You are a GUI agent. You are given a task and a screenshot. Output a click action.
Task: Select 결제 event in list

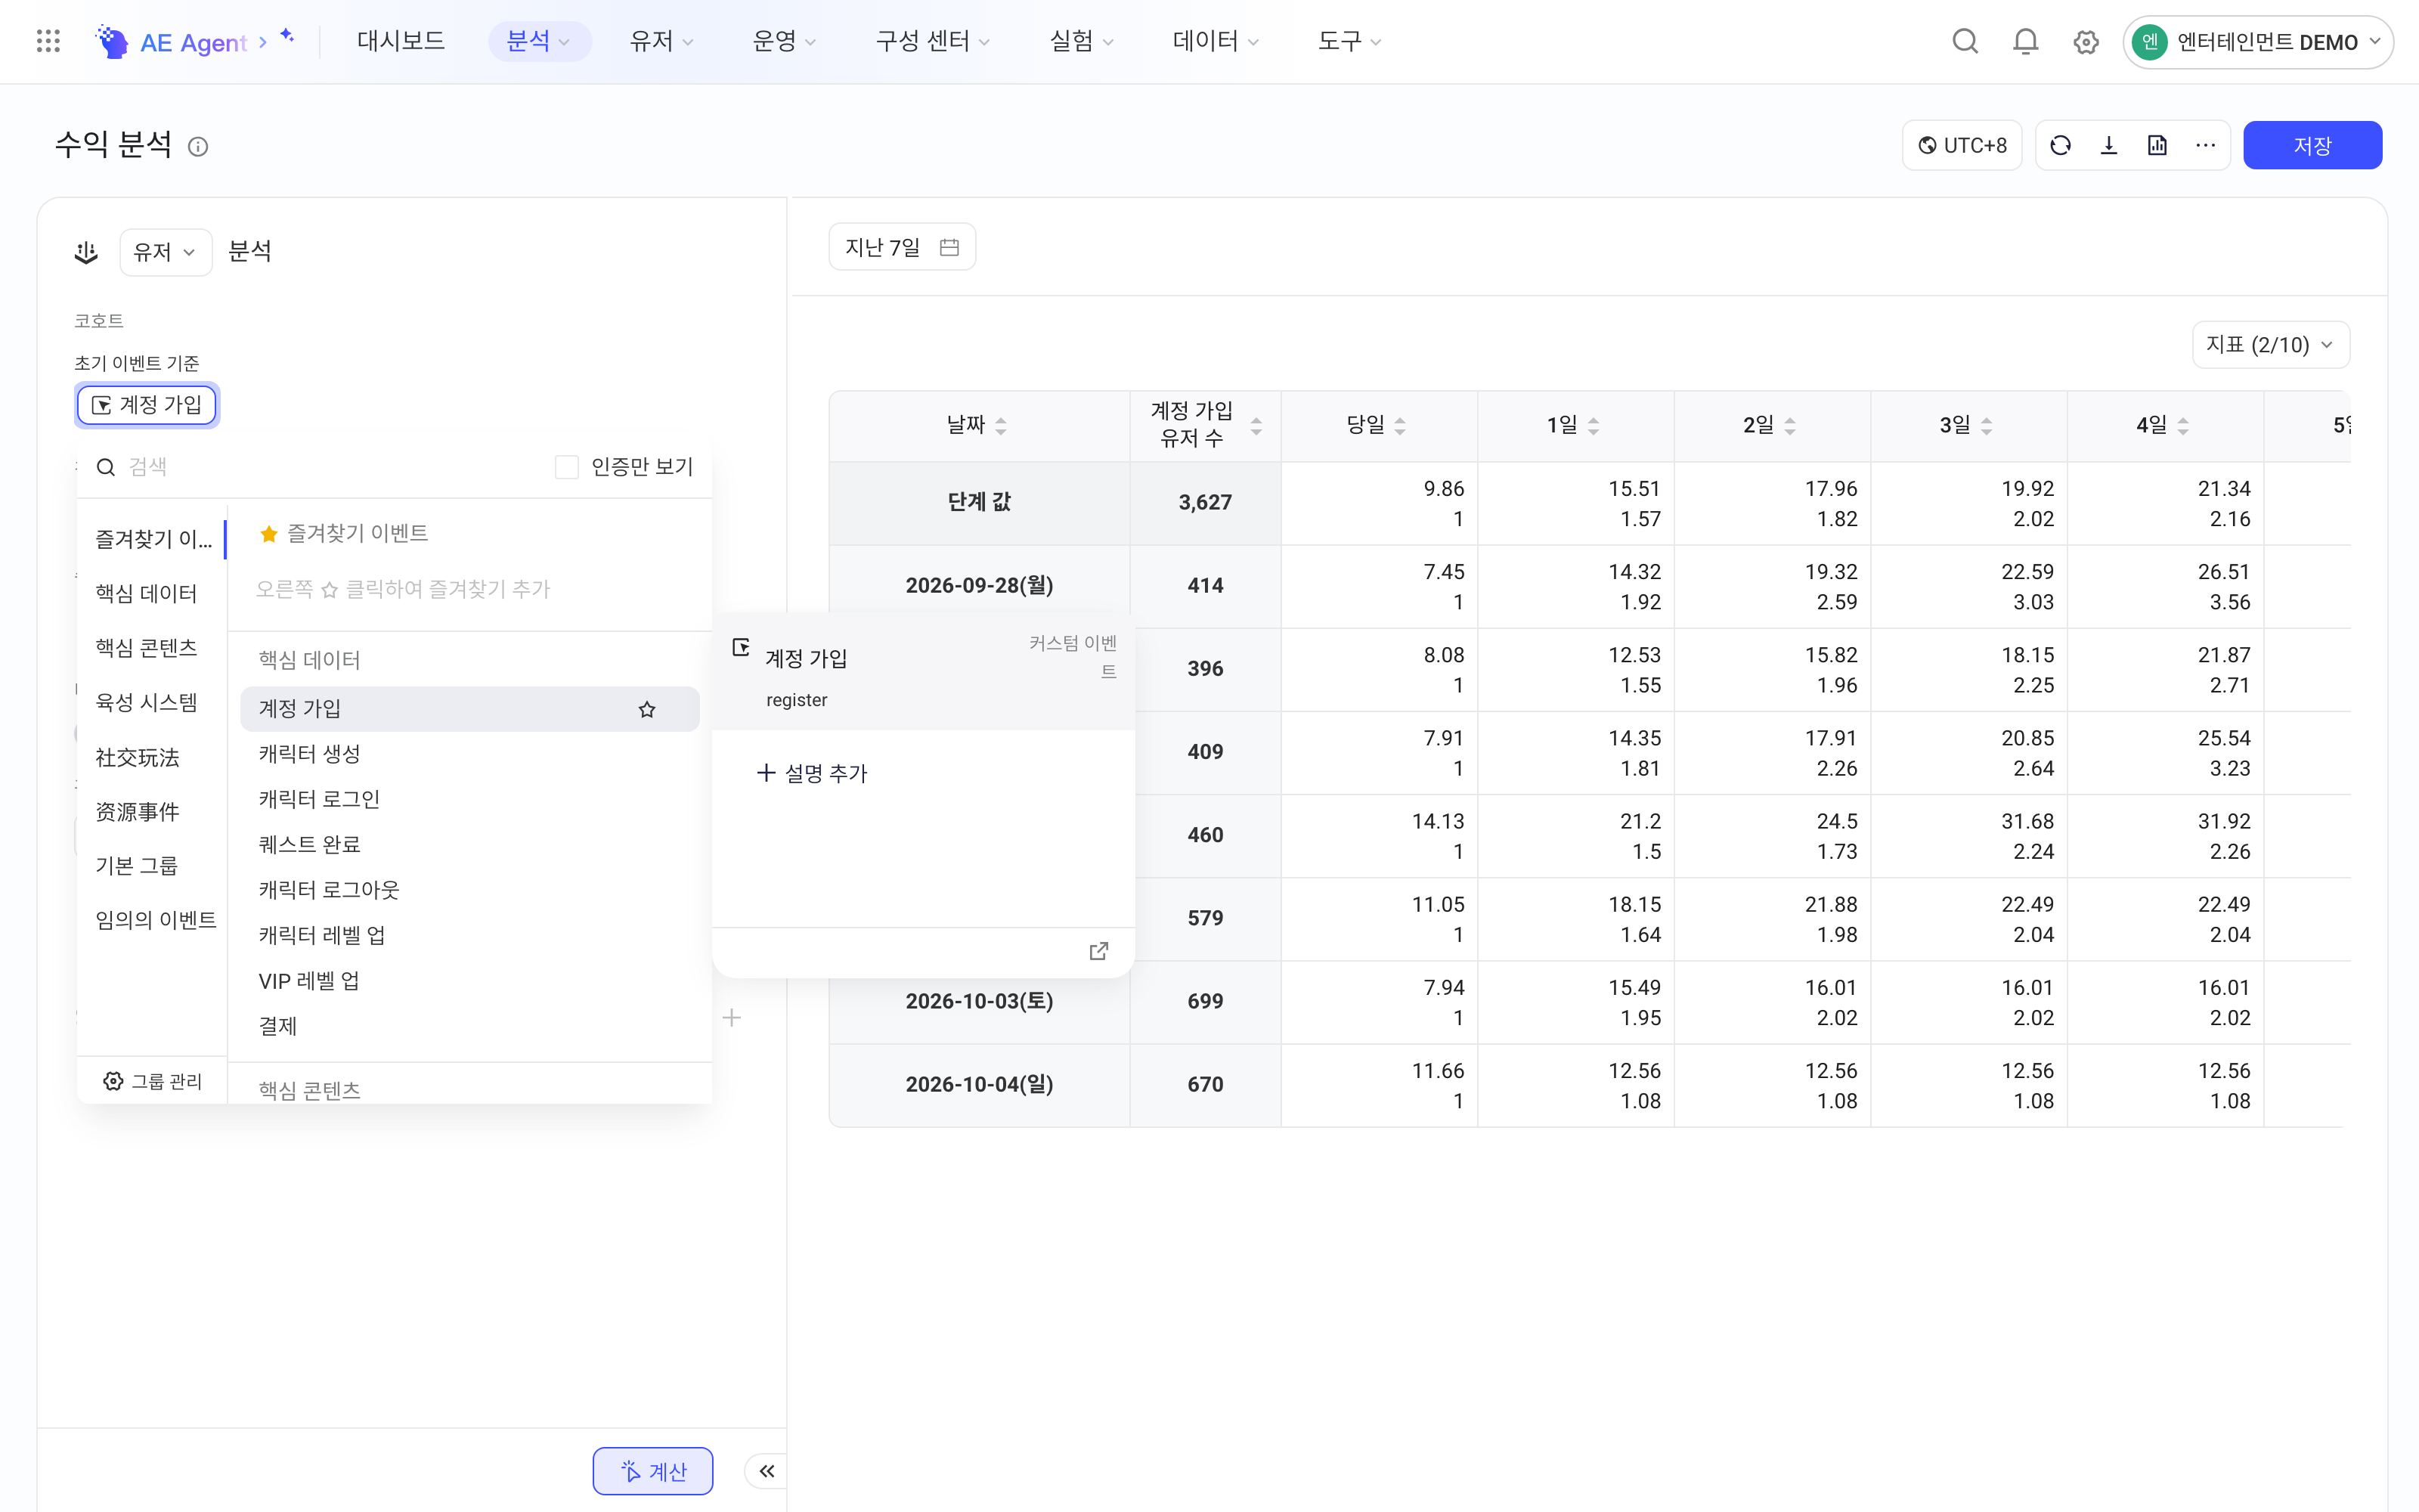pyautogui.click(x=469, y=1026)
